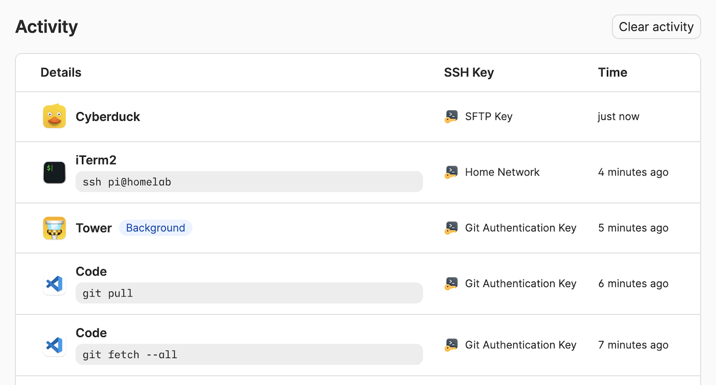Select the ssh pi@homelab command field
Viewport: 716px width, 385px height.
[x=249, y=182]
